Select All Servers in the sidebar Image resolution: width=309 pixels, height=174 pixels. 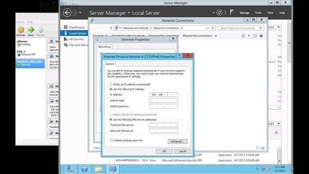(x=76, y=39)
